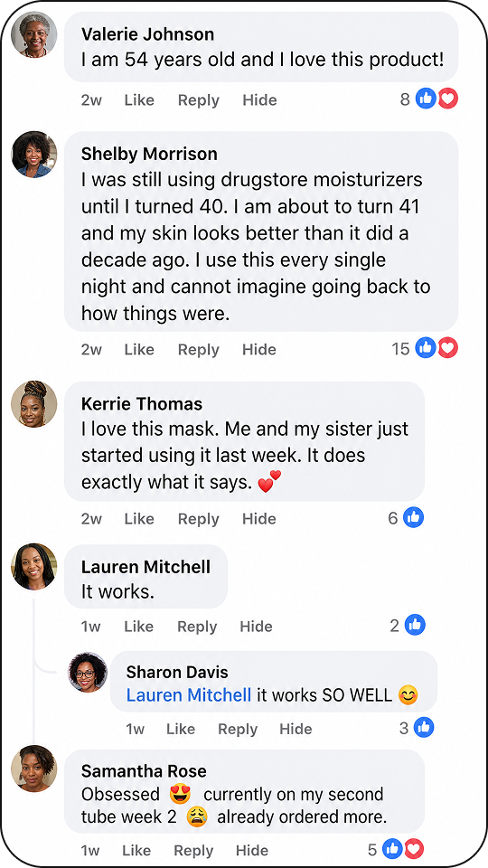This screenshot has height=868, width=488.
Task: Click the heart reaction on Samantha Rose's comment
Action: coord(414,849)
